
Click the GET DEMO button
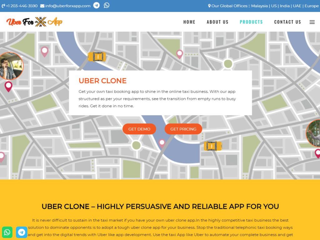[x=139, y=129]
